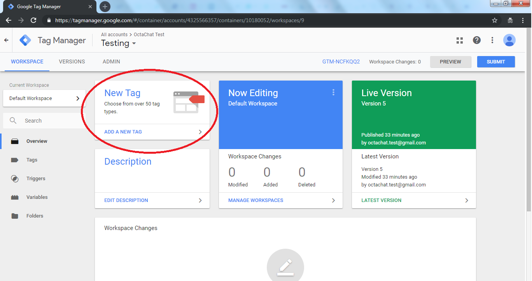Click the Google apps grid icon

click(x=460, y=40)
